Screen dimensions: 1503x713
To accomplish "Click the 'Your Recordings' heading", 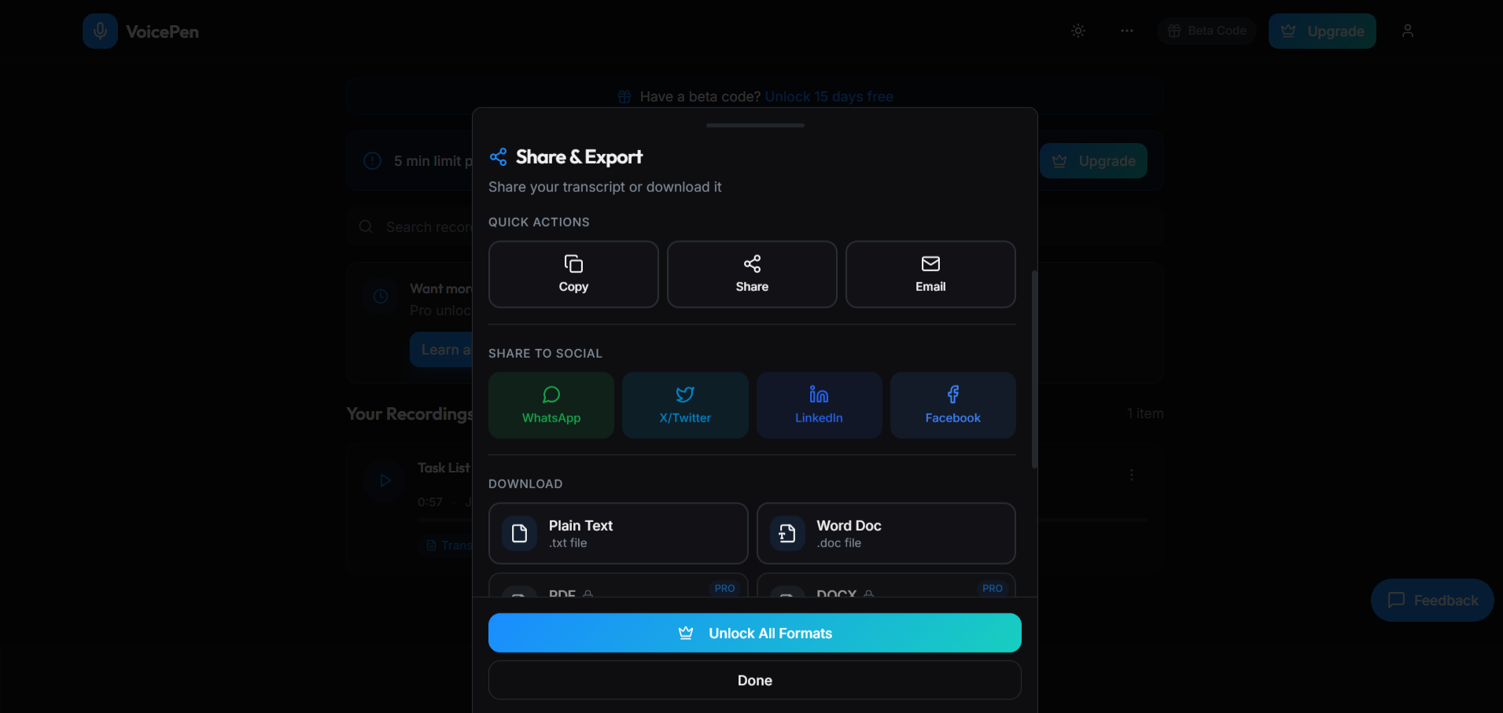I will [x=410, y=414].
